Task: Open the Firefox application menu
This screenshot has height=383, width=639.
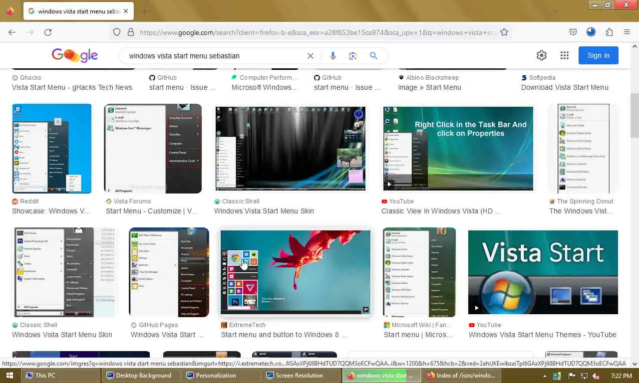Action: tap(627, 32)
